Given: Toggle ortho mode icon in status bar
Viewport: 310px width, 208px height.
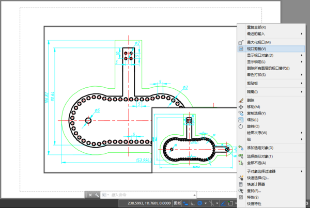Looking at the screenshot, I should tap(193, 203).
